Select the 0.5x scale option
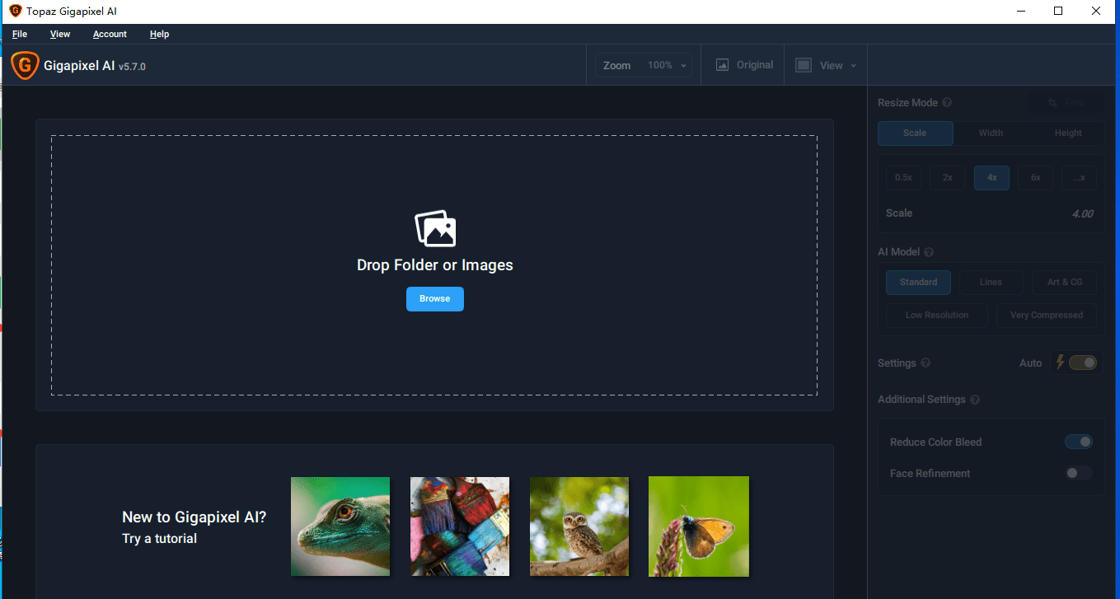The height and width of the screenshot is (599, 1120). pyautogui.click(x=903, y=178)
